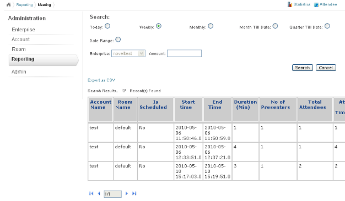Sort by Room Name column header

click(x=125, y=109)
